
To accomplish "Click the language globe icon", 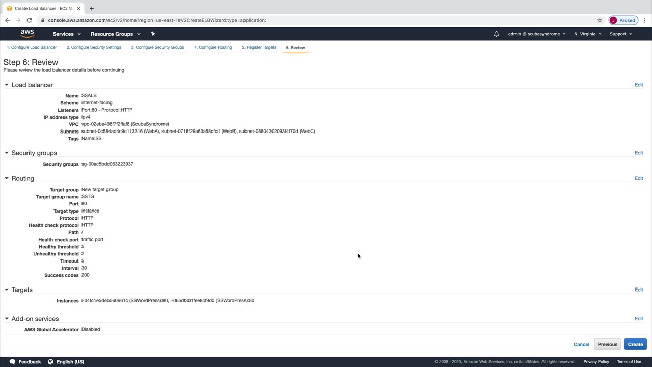I will click(50, 362).
